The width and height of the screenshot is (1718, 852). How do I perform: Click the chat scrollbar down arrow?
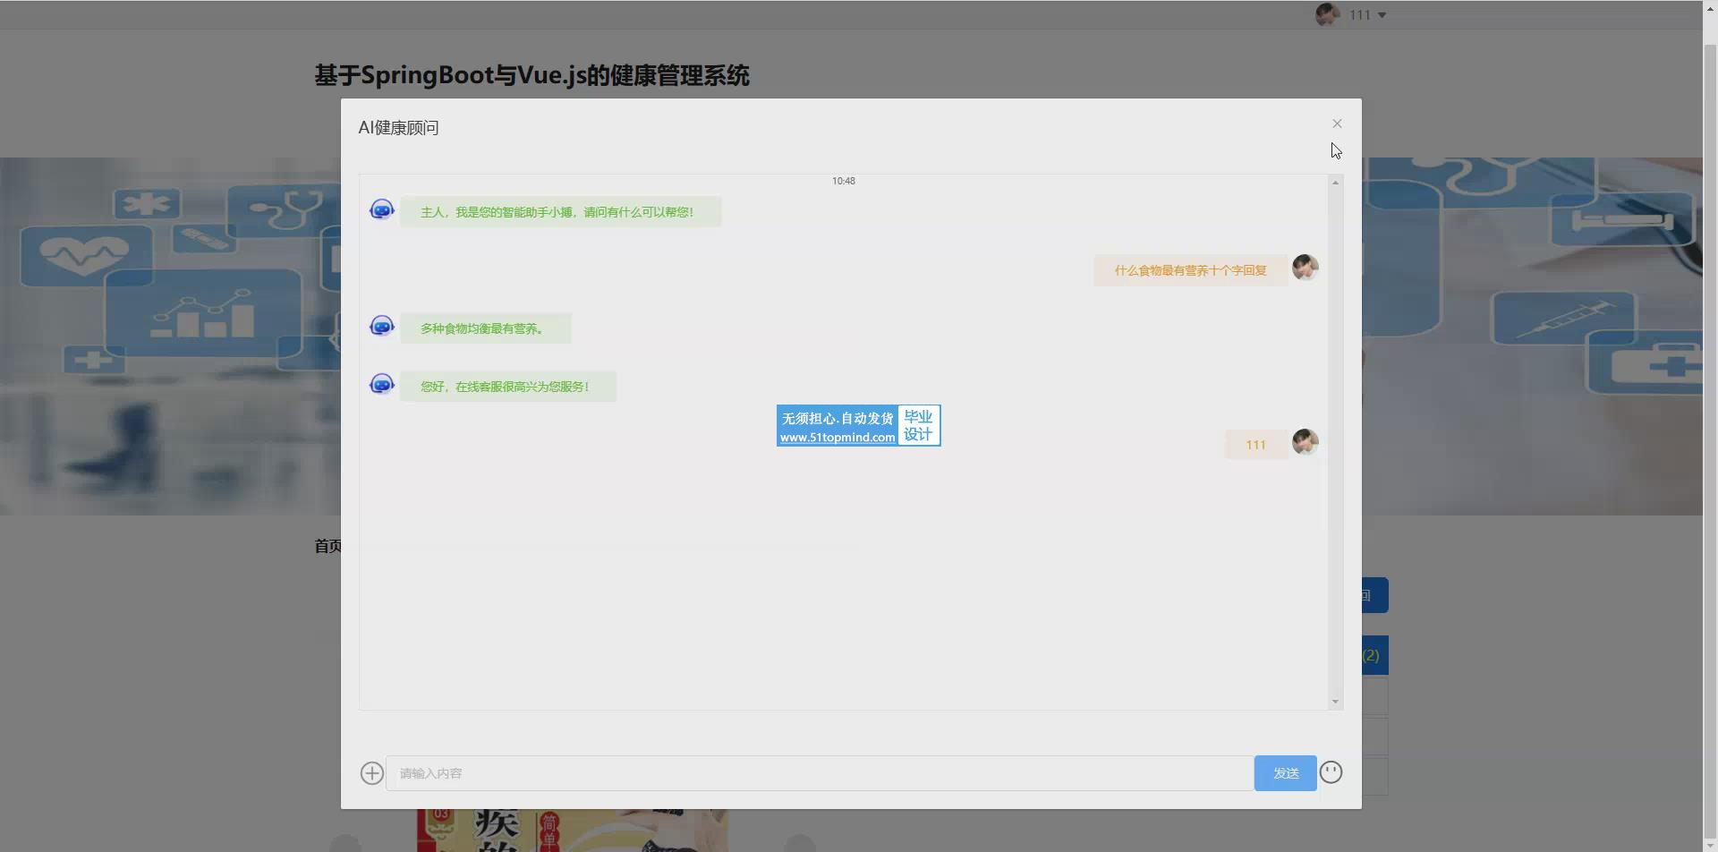tap(1335, 702)
